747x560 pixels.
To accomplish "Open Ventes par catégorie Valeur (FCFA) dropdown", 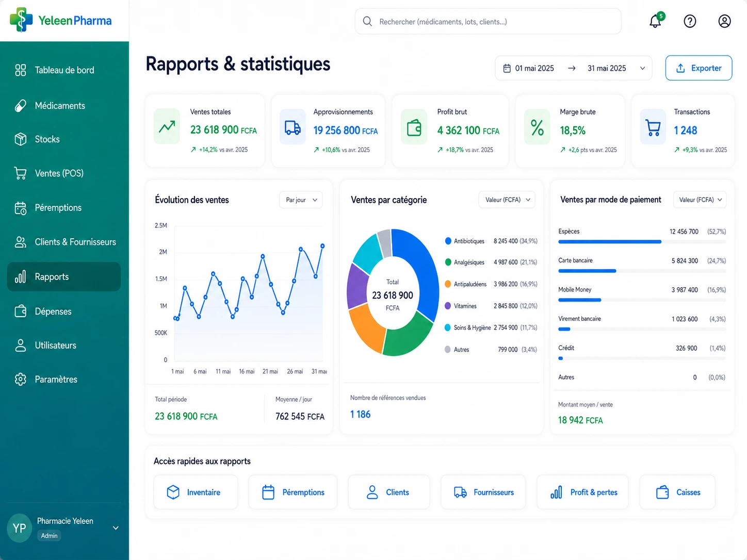I will pyautogui.click(x=507, y=200).
